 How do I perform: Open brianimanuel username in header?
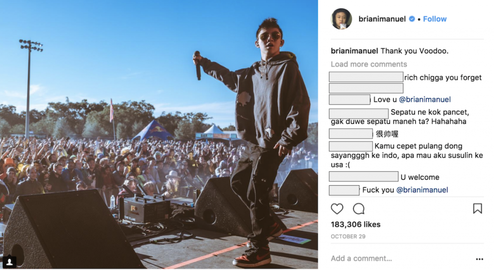click(x=382, y=19)
